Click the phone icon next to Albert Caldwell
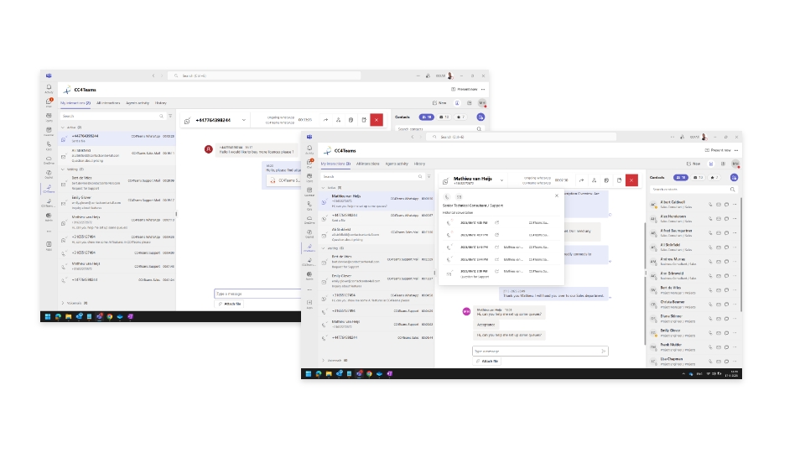The height and width of the screenshot is (453, 805). 710,204
